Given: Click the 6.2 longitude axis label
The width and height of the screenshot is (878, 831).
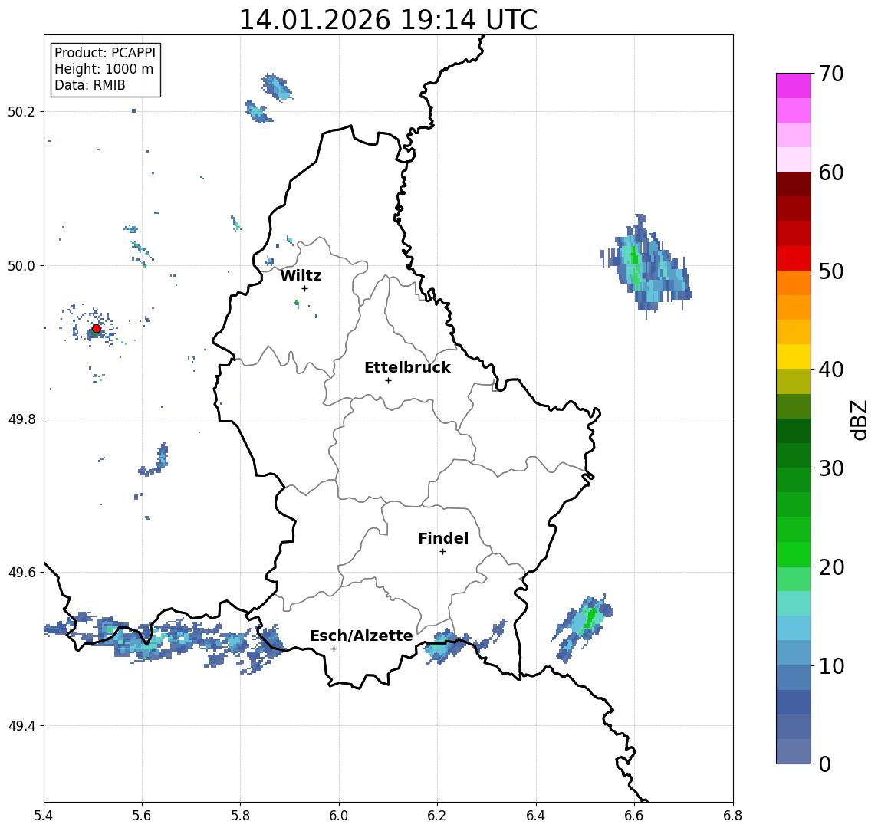Looking at the screenshot, I should (437, 816).
